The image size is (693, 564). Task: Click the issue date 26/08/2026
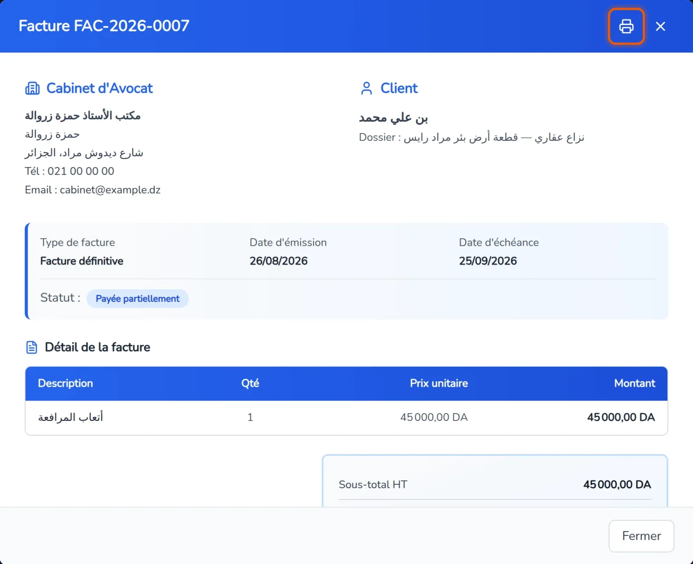(278, 261)
